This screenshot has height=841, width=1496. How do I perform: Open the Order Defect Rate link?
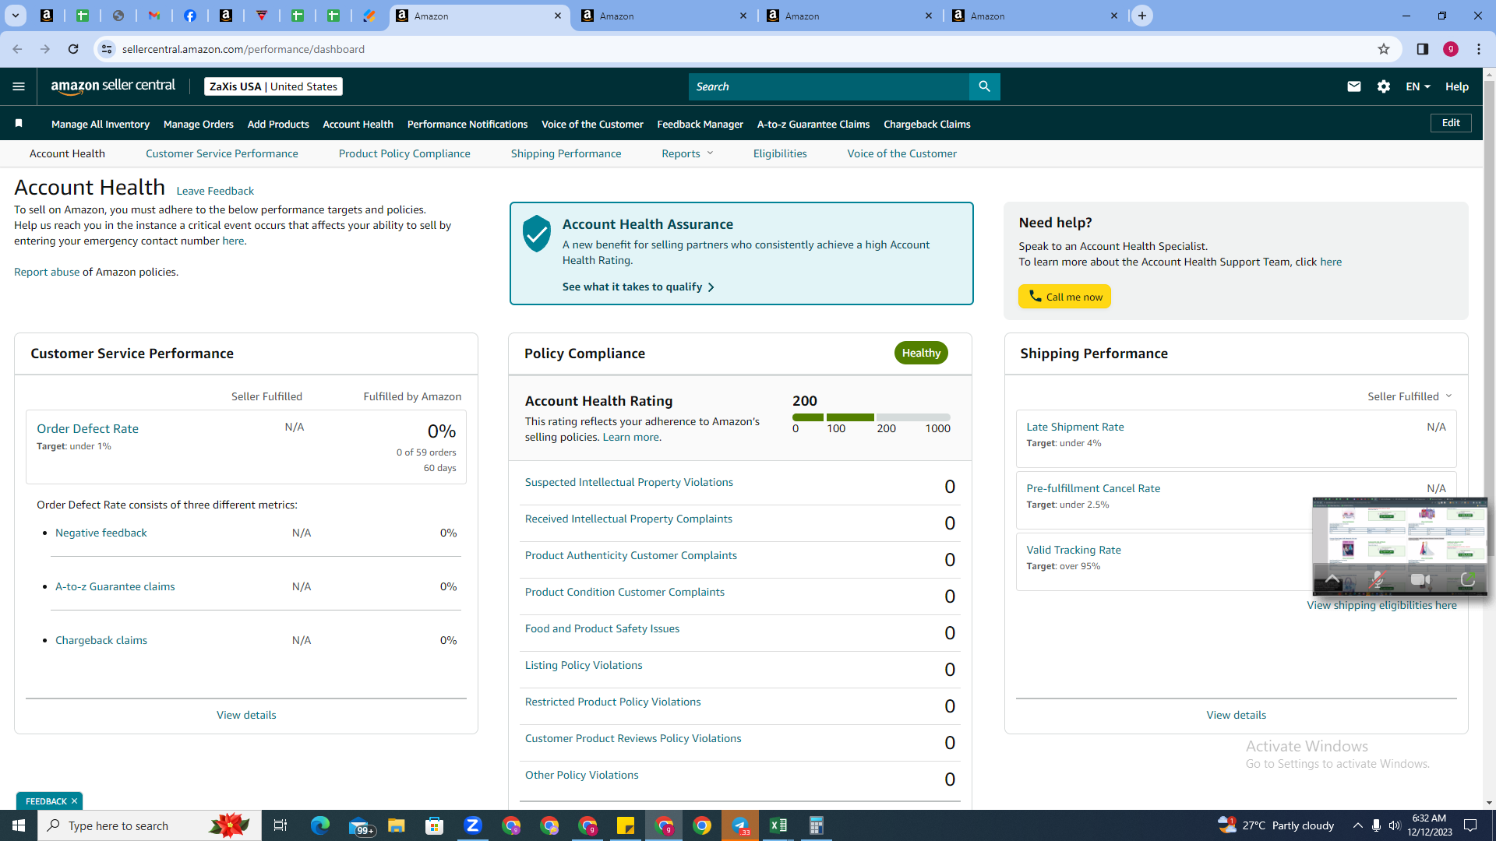(87, 428)
